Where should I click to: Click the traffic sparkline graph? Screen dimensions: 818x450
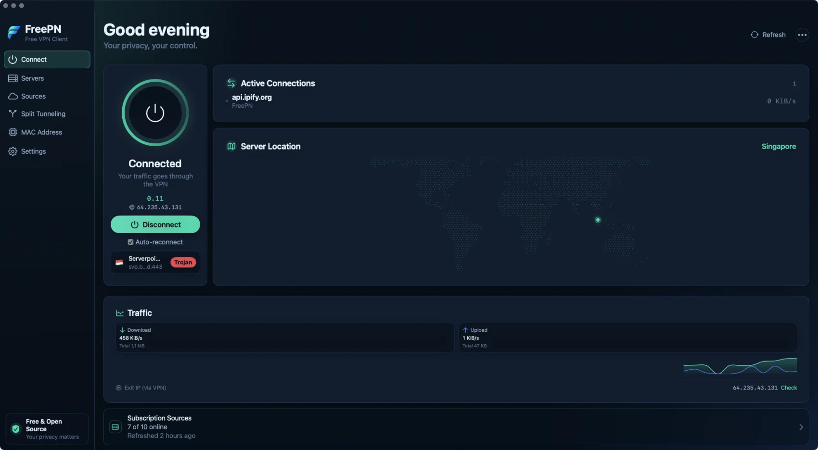[x=740, y=366]
